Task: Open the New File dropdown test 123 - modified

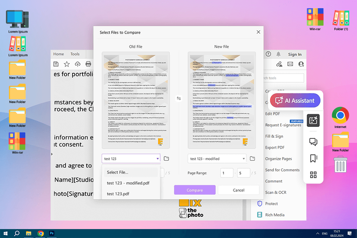Action: [217, 158]
